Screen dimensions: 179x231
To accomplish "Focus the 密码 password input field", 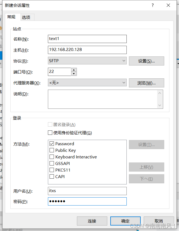I will [87, 201].
